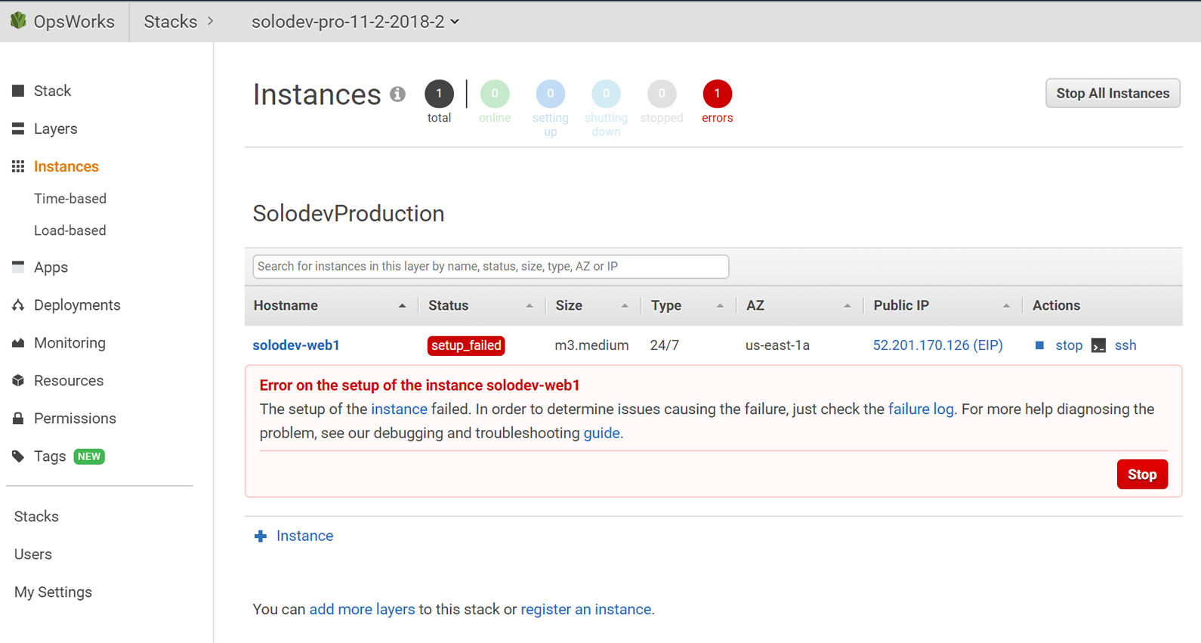This screenshot has height=643, width=1201.
Task: Click the total instances count circle
Action: [x=439, y=94]
